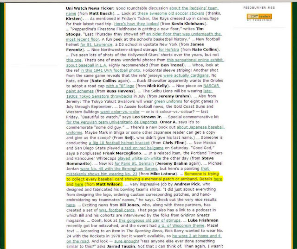Open 'for the Peruvian team Universitario de Deportes' link
297x249 pixels.
coord(112,122)
